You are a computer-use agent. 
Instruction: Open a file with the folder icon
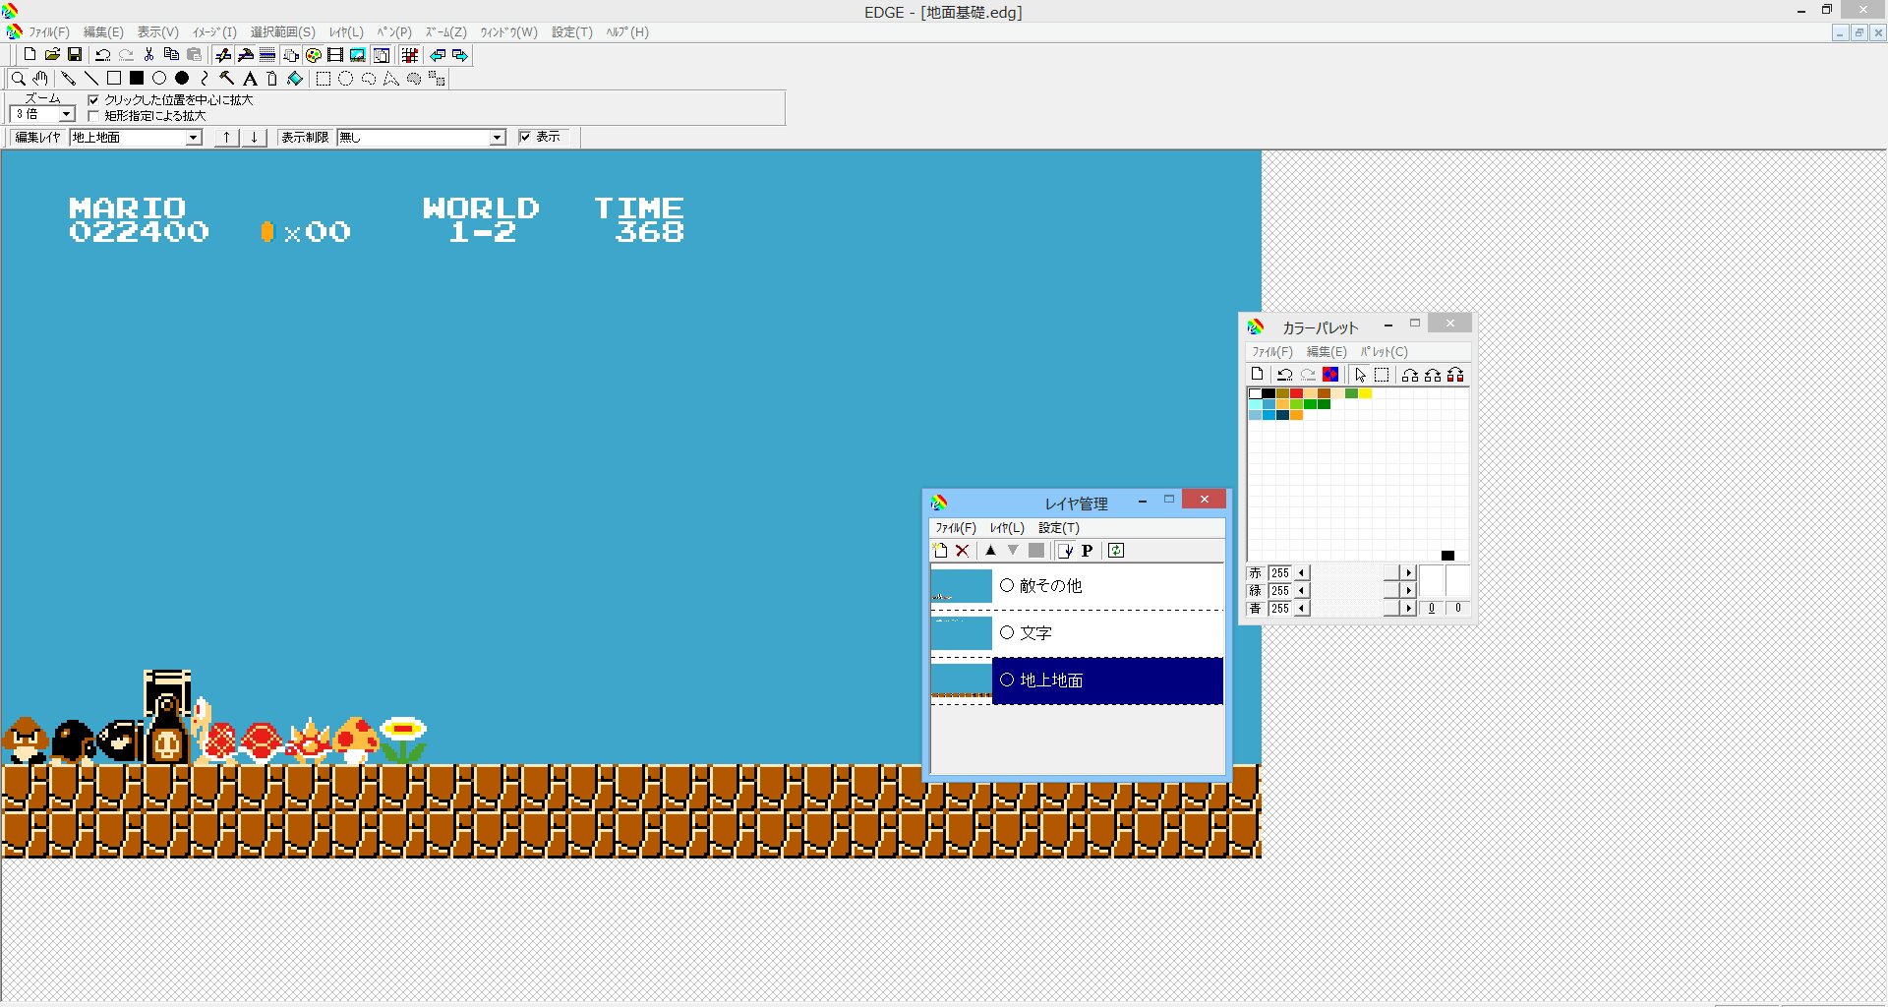(x=52, y=55)
